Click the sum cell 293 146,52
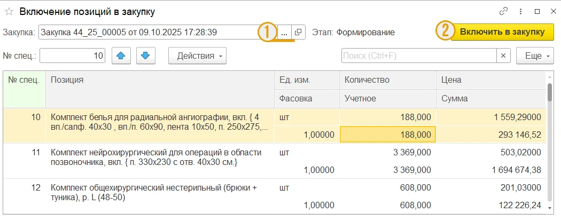Viewport: 561px width, 221px height. [492, 135]
